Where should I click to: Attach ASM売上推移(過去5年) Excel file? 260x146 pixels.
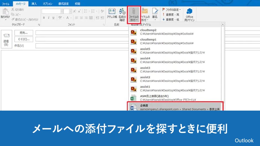click(x=175, y=98)
